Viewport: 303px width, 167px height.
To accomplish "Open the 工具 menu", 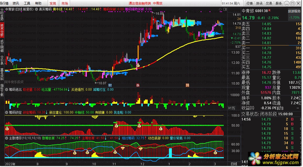I will click(x=27, y=3).
